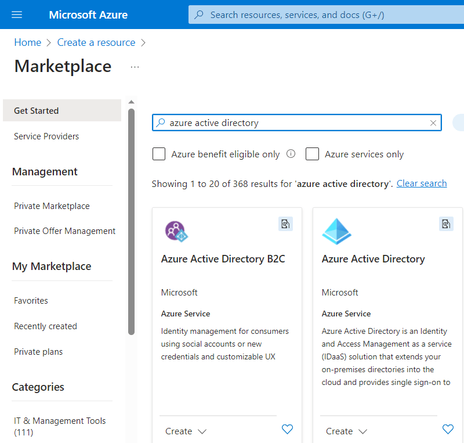464x443 pixels.
Task: Favorite Azure Active Directory B2C with heart
Action: tap(287, 429)
